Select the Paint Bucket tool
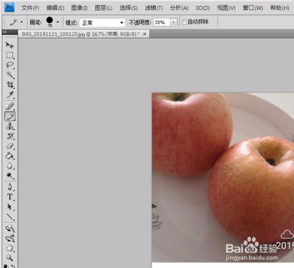 pyautogui.click(x=9, y=156)
